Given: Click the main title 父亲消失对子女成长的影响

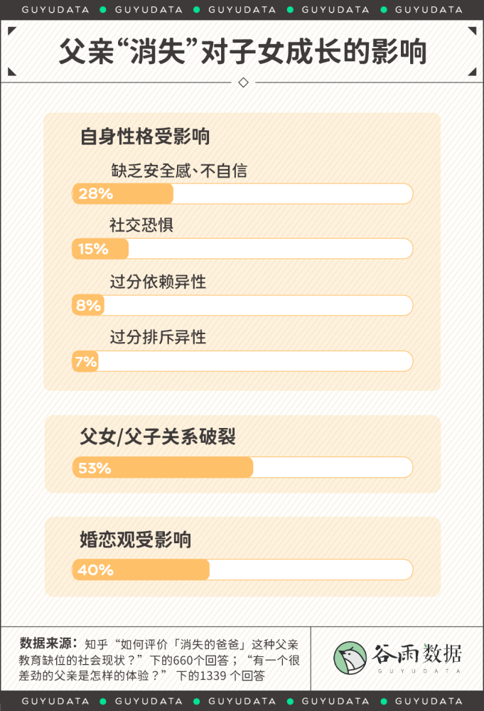Looking at the screenshot, I should pyautogui.click(x=243, y=51).
